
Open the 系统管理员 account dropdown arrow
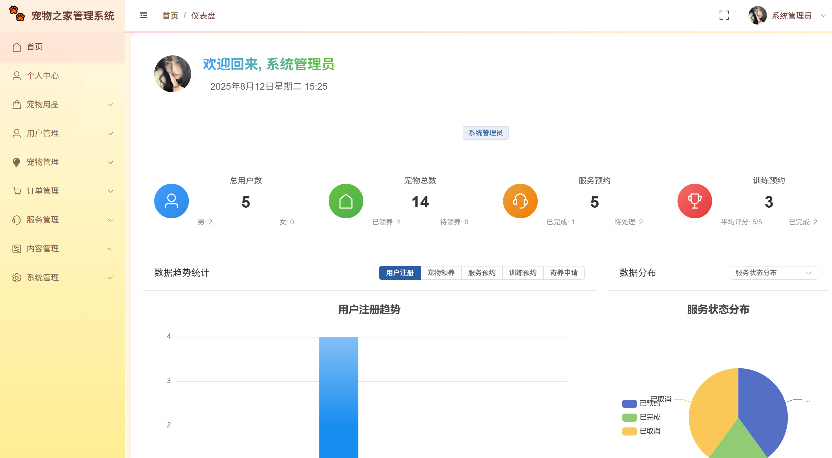point(822,16)
